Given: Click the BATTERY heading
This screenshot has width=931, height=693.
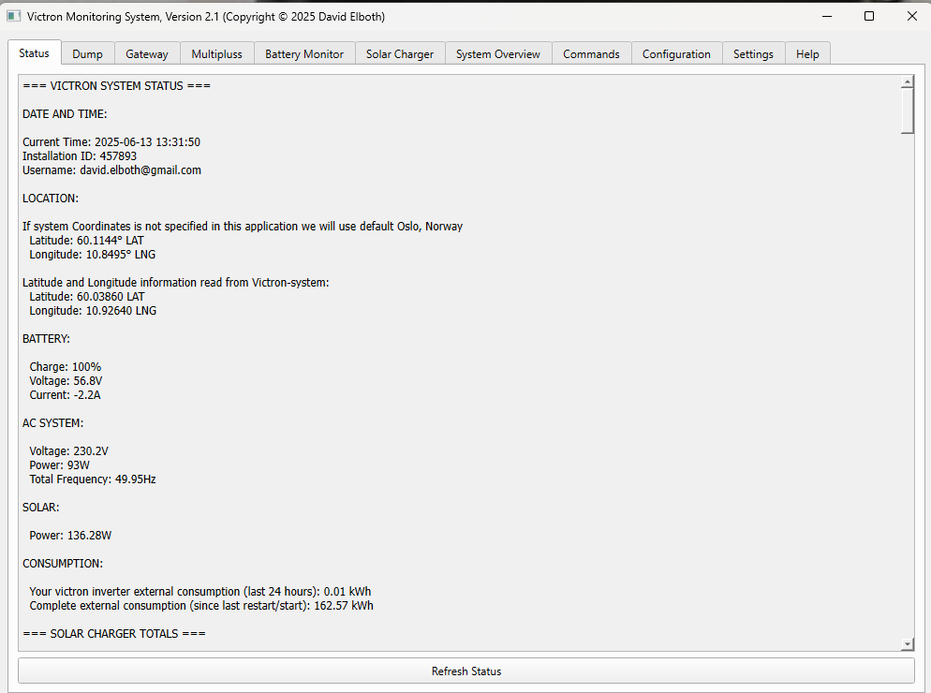Looking at the screenshot, I should tap(46, 339).
